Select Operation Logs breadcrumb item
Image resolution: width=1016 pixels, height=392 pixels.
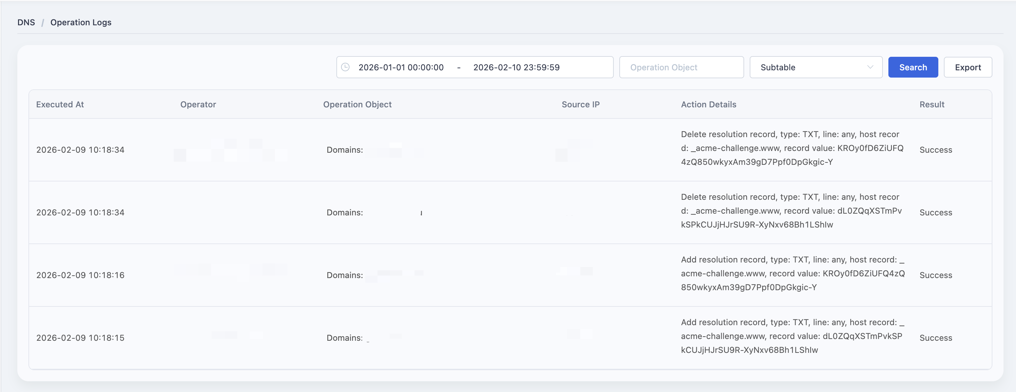(x=81, y=23)
